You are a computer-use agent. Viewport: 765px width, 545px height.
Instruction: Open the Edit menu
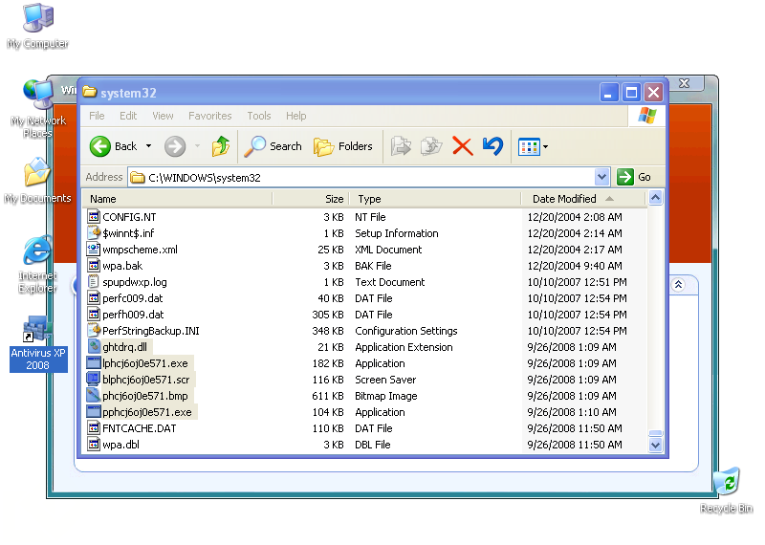click(x=128, y=116)
